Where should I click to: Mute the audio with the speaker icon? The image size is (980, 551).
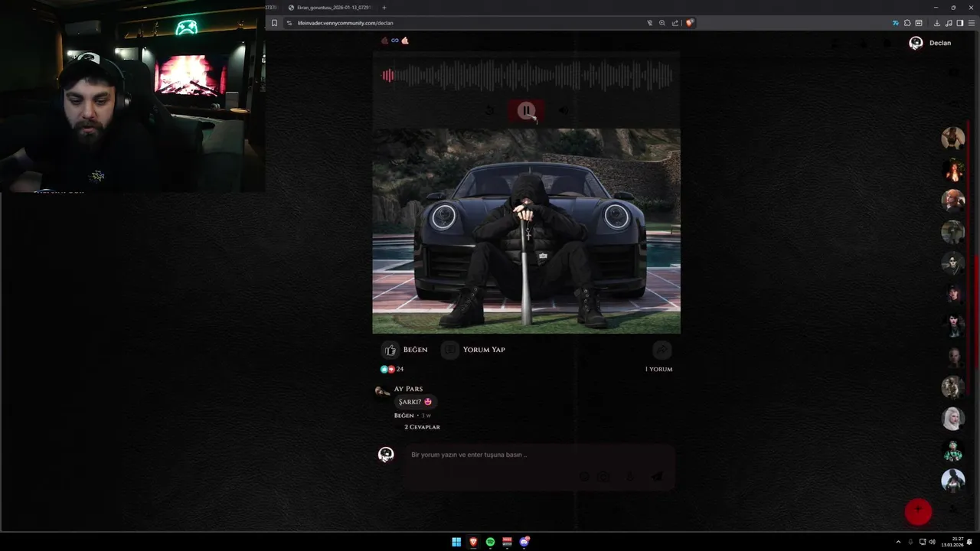(x=563, y=111)
